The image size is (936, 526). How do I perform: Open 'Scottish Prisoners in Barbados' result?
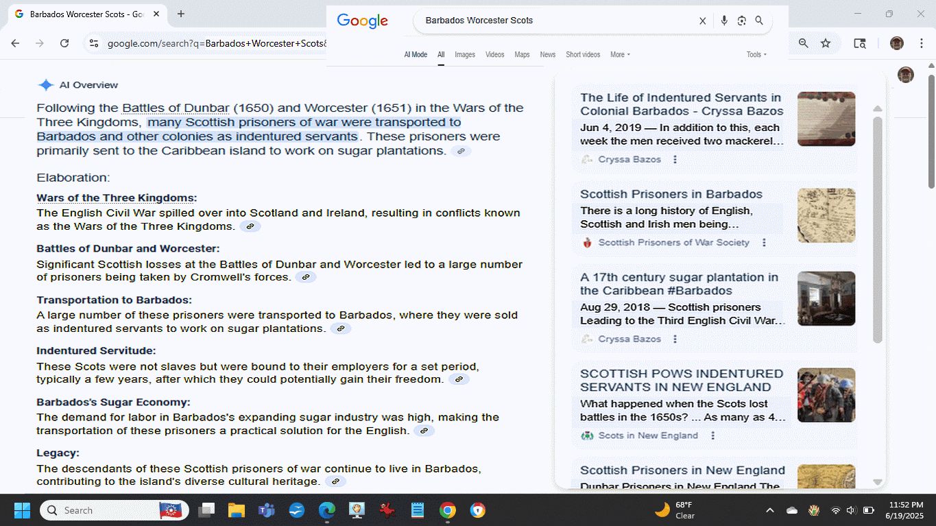click(671, 194)
